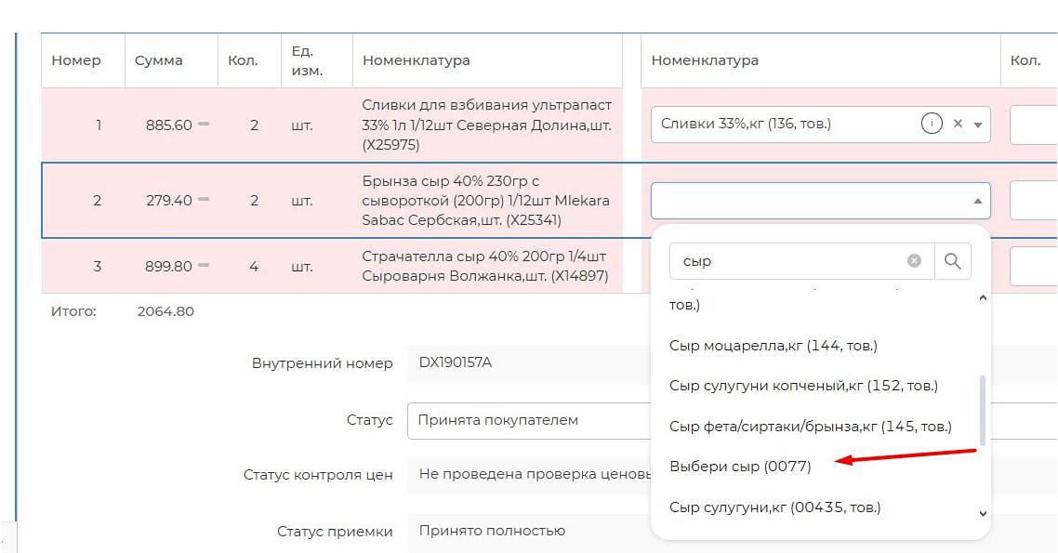Clear the Сливки 33% selection with the X icon

pos(958,124)
